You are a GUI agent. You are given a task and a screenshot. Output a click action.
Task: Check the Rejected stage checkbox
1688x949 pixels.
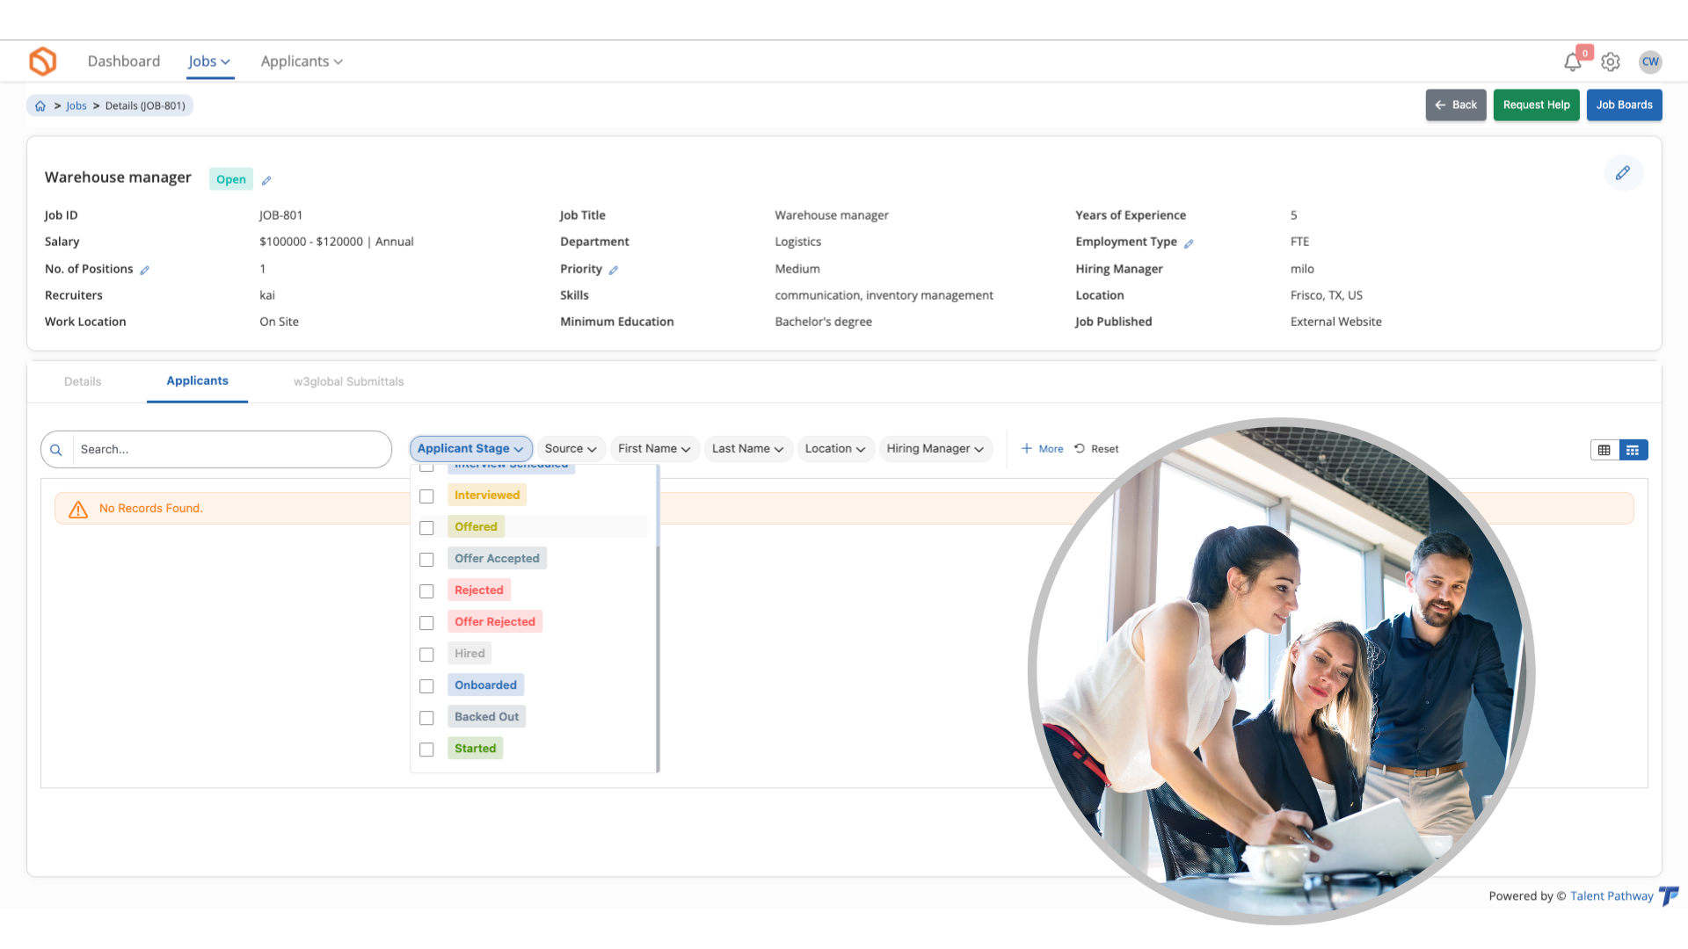click(426, 591)
